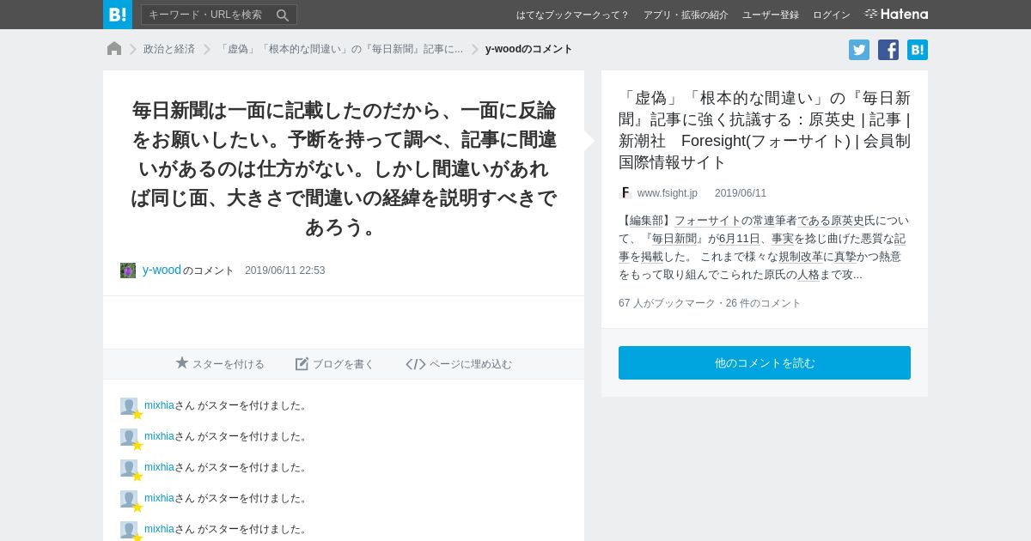Go to home via breadcrumb house icon
This screenshot has height=541, width=1031.
click(x=114, y=49)
